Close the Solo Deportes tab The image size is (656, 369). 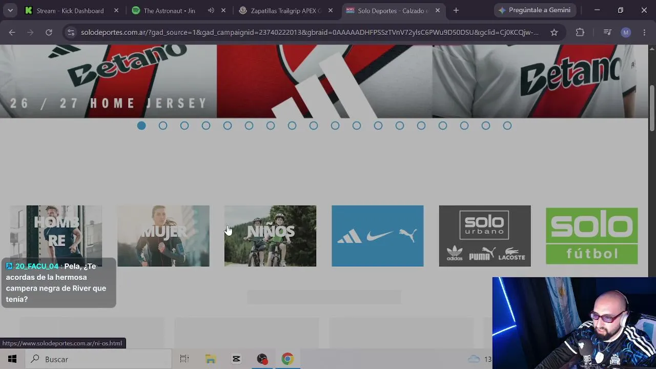click(438, 10)
